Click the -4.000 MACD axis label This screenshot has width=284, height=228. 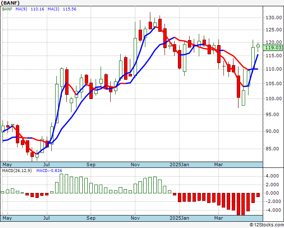click(x=274, y=210)
